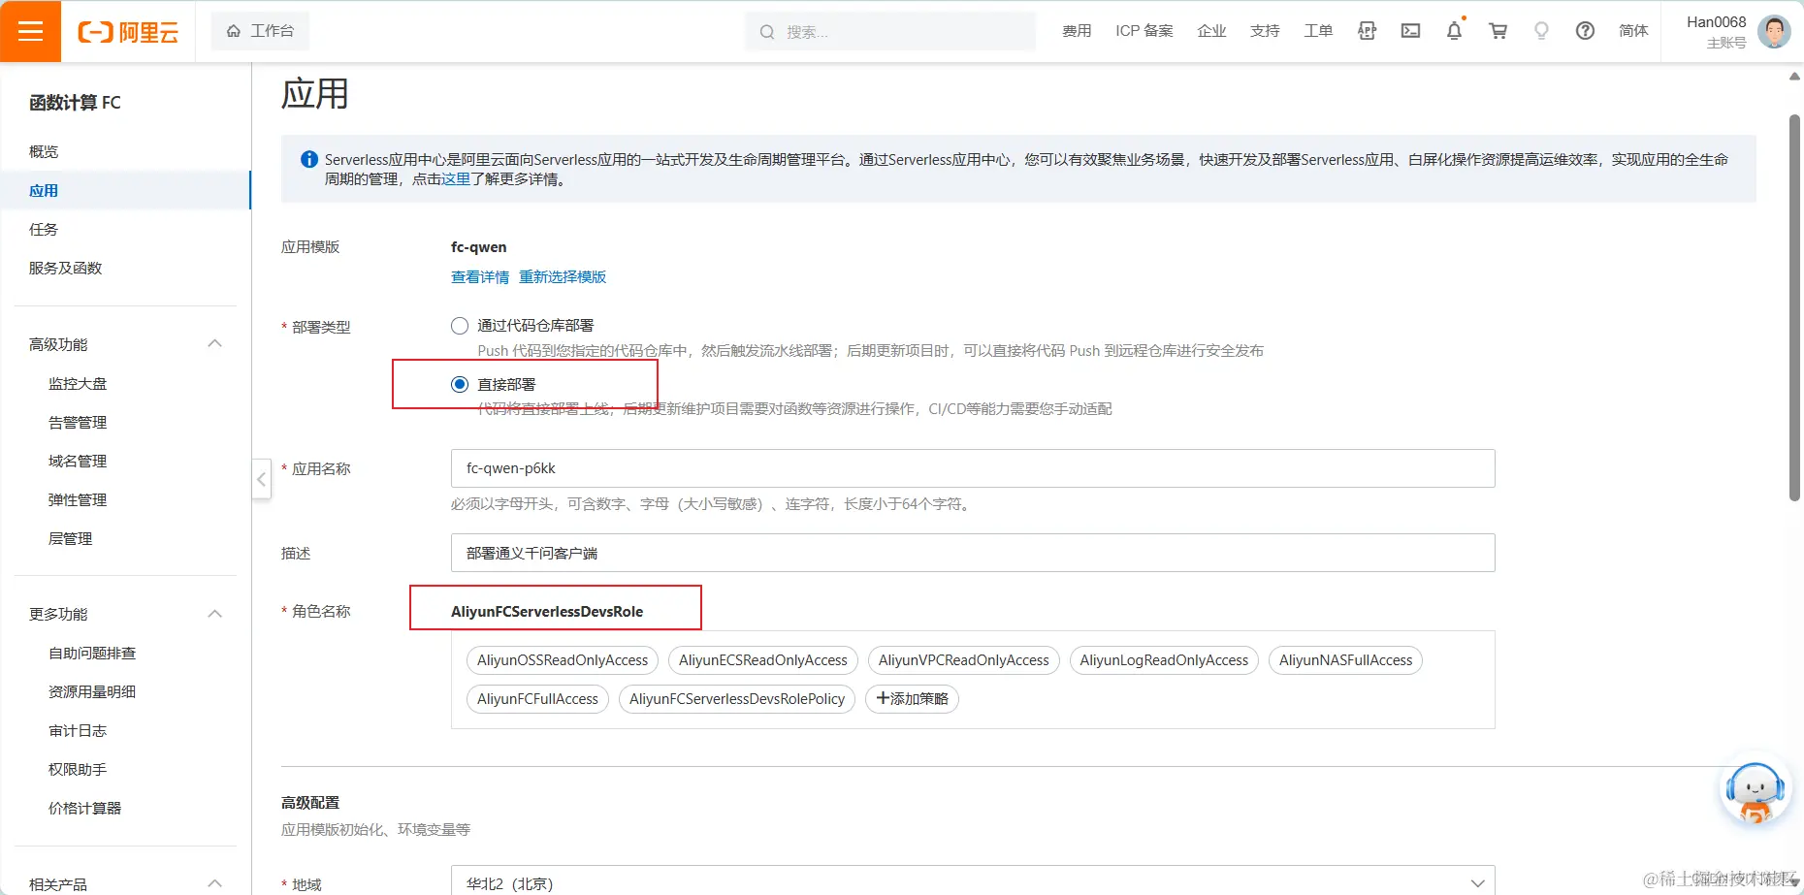Open 监控大盘
The image size is (1804, 895).
point(78,383)
